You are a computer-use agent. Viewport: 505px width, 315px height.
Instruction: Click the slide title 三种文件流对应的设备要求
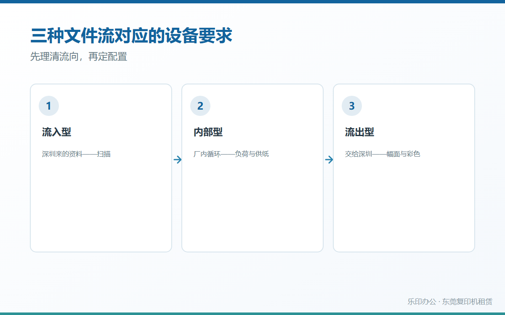point(131,36)
